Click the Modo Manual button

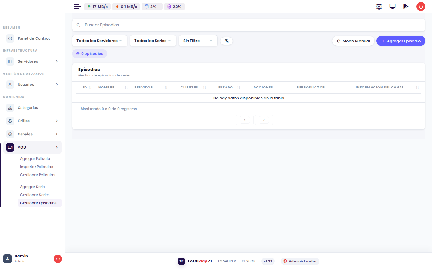(353, 41)
